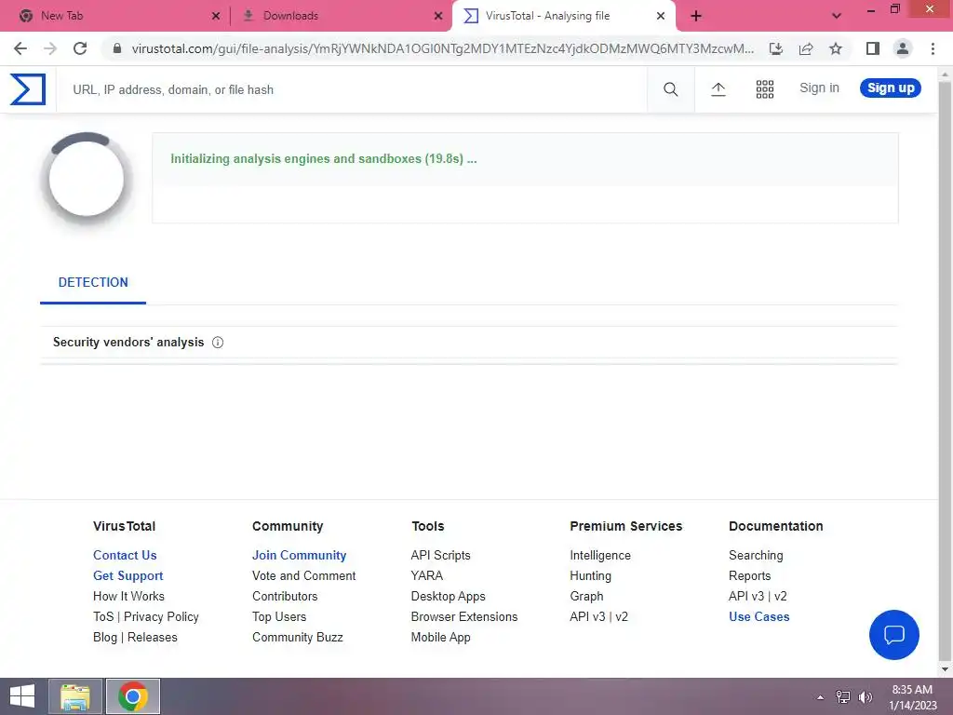The height and width of the screenshot is (715, 953).
Task: Open the chat bubble widget
Action: [x=894, y=635]
